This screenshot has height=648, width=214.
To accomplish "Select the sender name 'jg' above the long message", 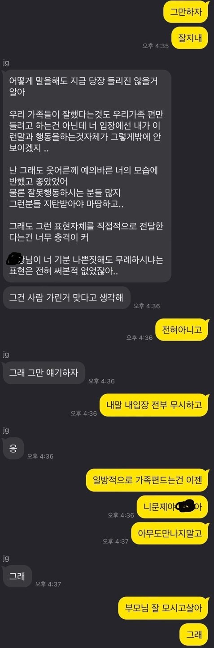I will [6, 63].
